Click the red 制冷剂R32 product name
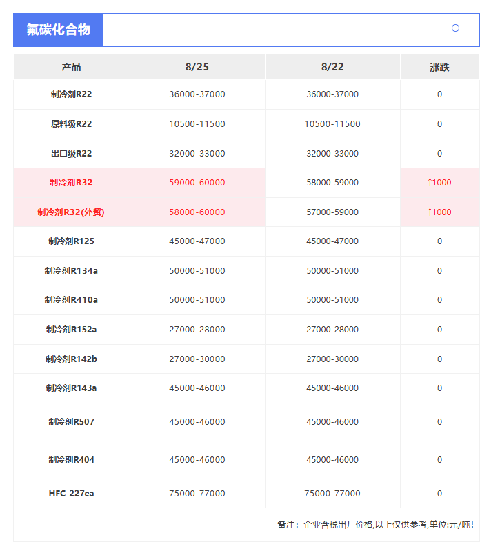The width and height of the screenshot is (480, 542). 71,183
